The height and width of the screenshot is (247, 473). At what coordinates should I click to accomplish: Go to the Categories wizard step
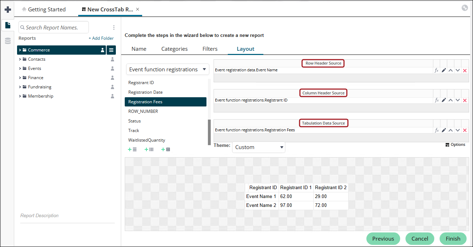[174, 49]
